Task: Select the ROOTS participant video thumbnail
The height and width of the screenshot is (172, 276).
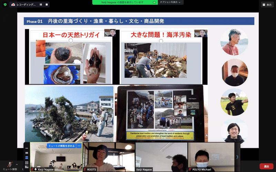Action: click(x=109, y=157)
